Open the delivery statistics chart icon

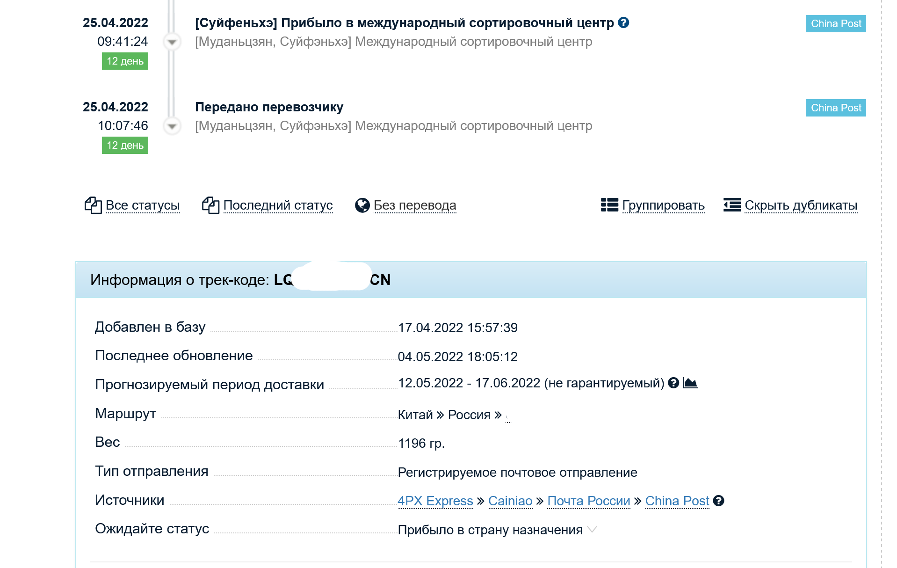coord(690,383)
